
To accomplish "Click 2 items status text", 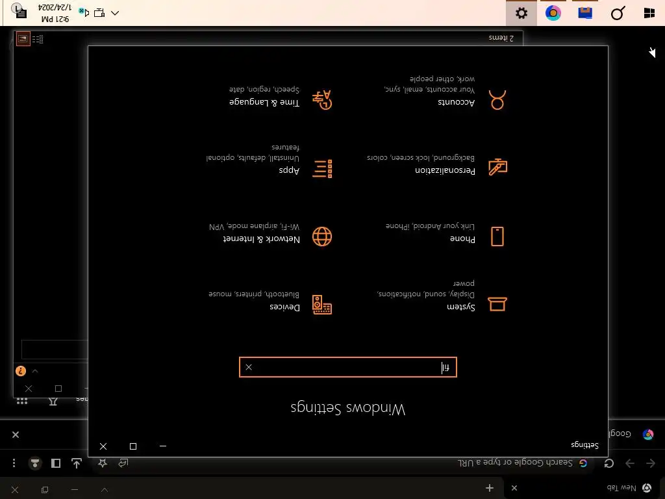I will 501,38.
